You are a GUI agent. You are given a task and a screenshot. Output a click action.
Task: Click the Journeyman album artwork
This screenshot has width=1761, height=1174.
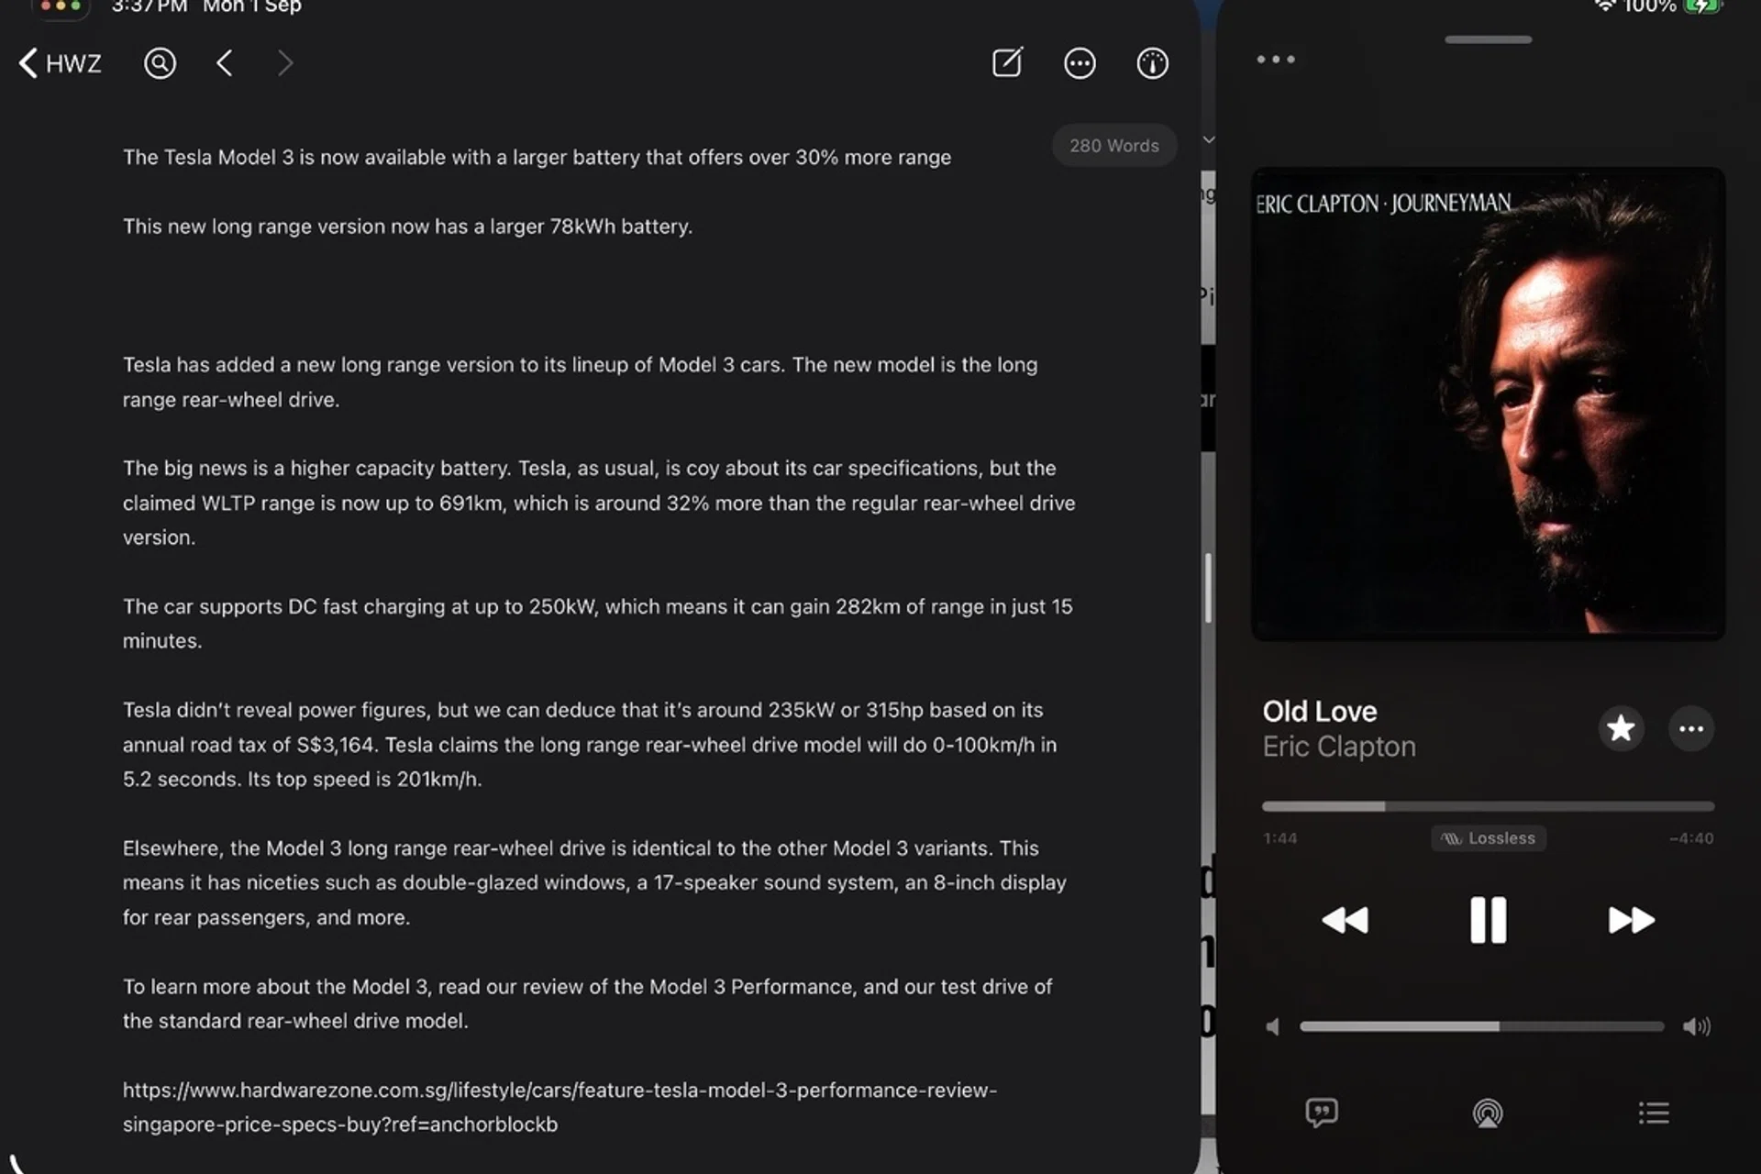(1488, 404)
